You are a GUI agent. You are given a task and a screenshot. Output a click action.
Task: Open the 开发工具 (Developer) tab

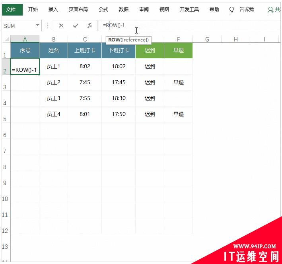click(189, 10)
